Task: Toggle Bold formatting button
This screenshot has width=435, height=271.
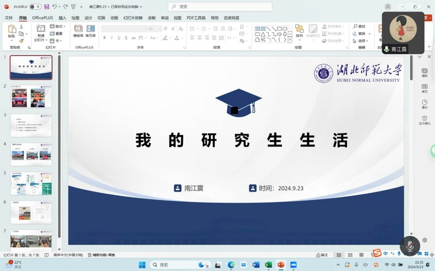Action: coord(104,38)
